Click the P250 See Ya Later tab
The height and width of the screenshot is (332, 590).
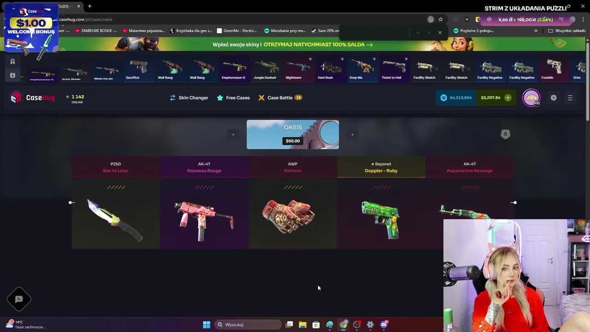pos(116,167)
